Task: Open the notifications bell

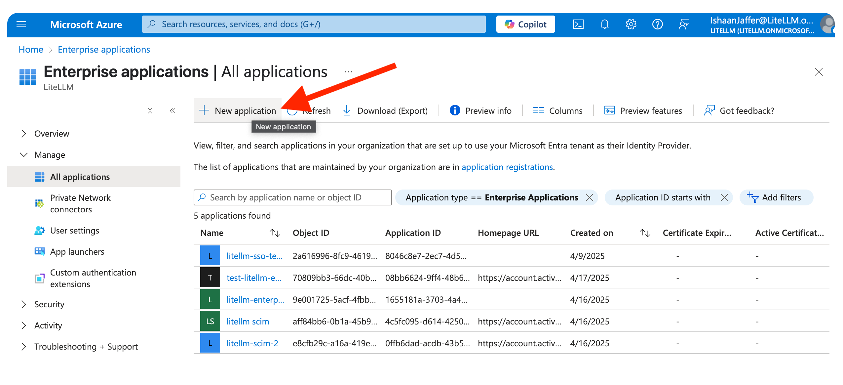Action: point(604,24)
